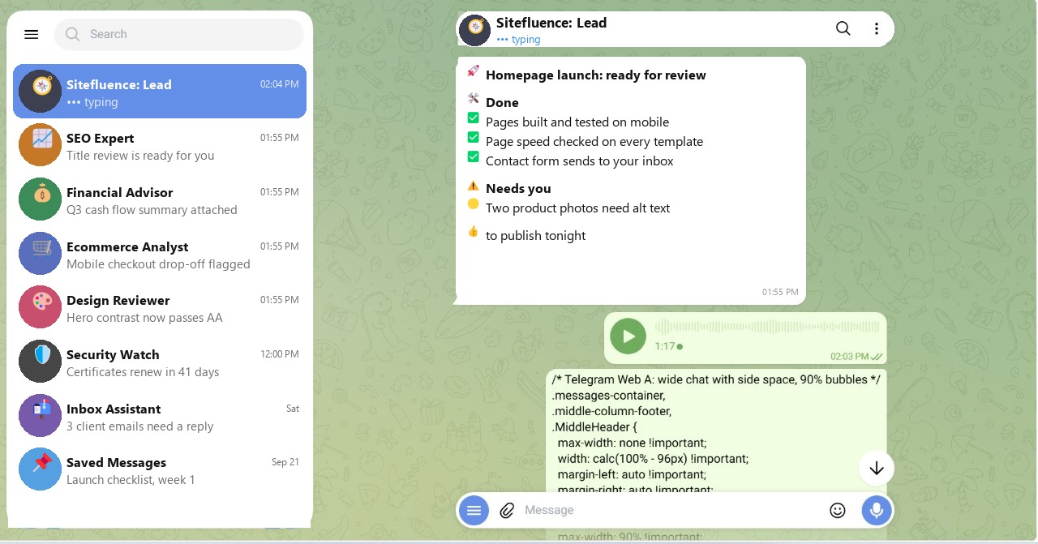This screenshot has width=1038, height=544.
Task: Click the Sep 21 date on Saved Messages
Action: pyautogui.click(x=285, y=462)
